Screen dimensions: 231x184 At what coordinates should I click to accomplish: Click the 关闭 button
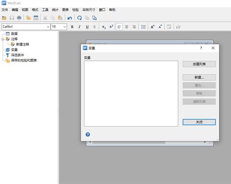[199, 122]
